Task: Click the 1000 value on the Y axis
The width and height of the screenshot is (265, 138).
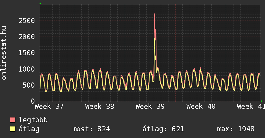Action: 27,69
